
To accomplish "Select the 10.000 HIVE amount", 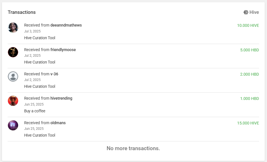I will (248, 25).
